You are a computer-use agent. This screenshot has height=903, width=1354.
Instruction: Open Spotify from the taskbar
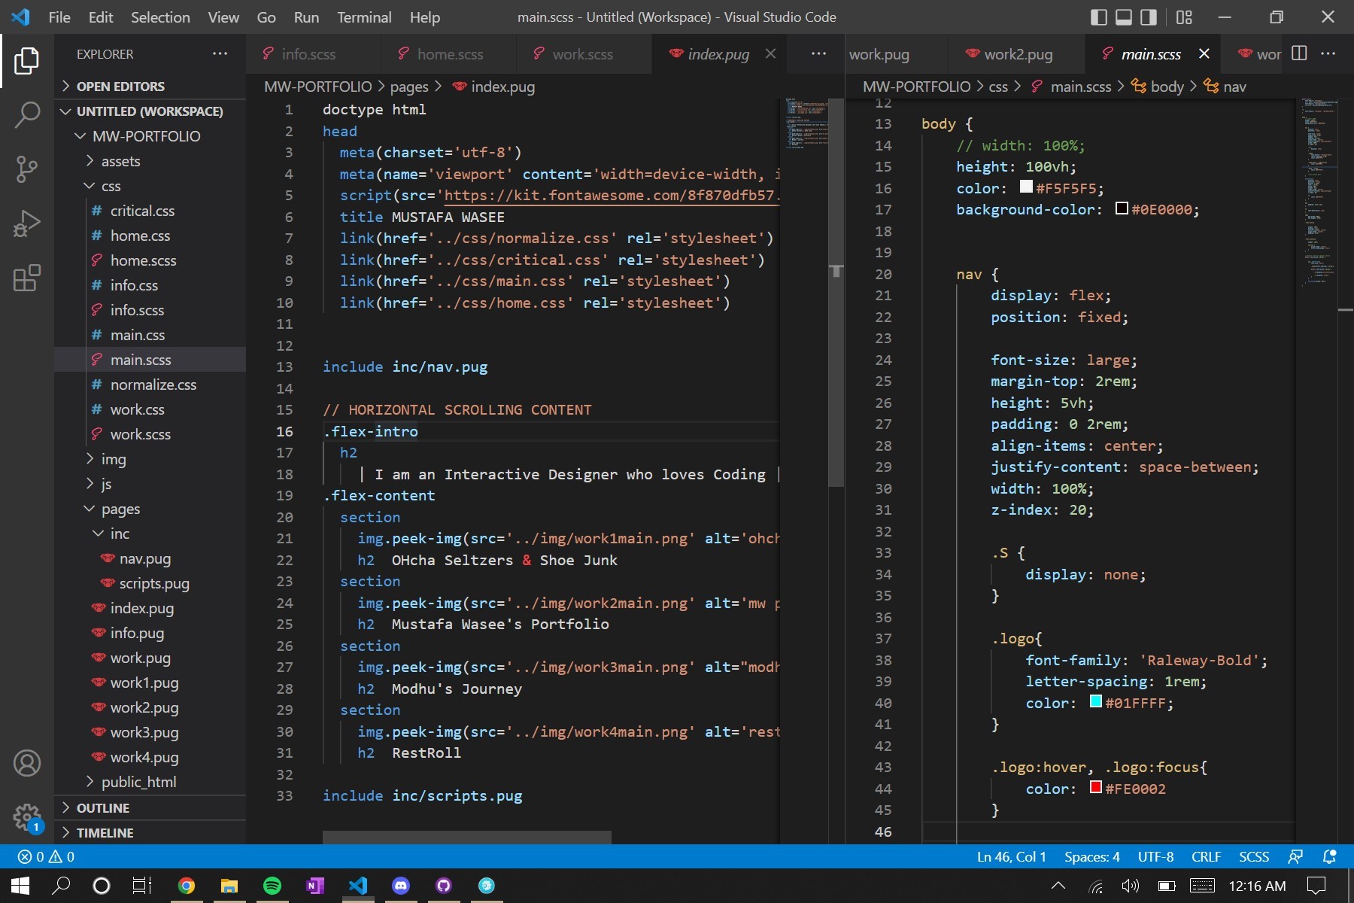click(272, 886)
